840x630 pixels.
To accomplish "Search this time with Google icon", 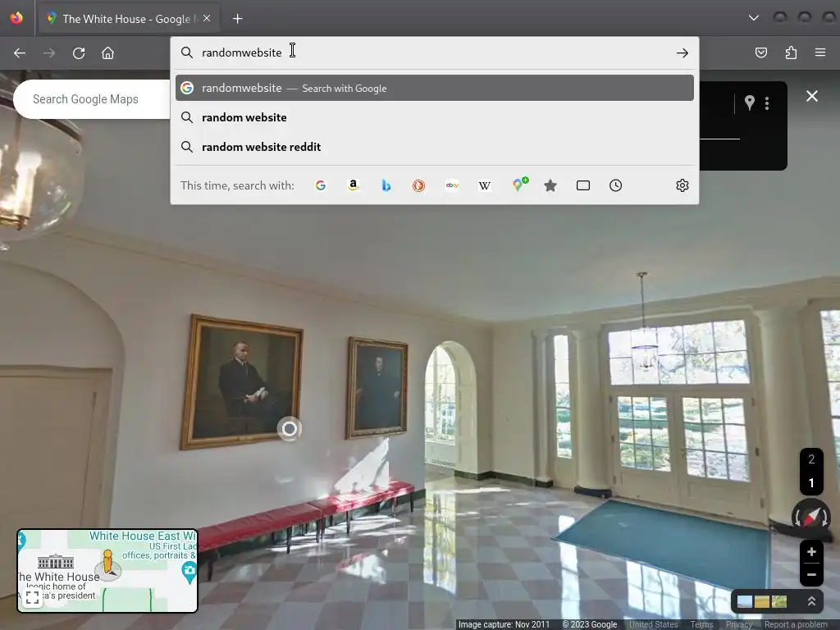I will click(x=321, y=185).
